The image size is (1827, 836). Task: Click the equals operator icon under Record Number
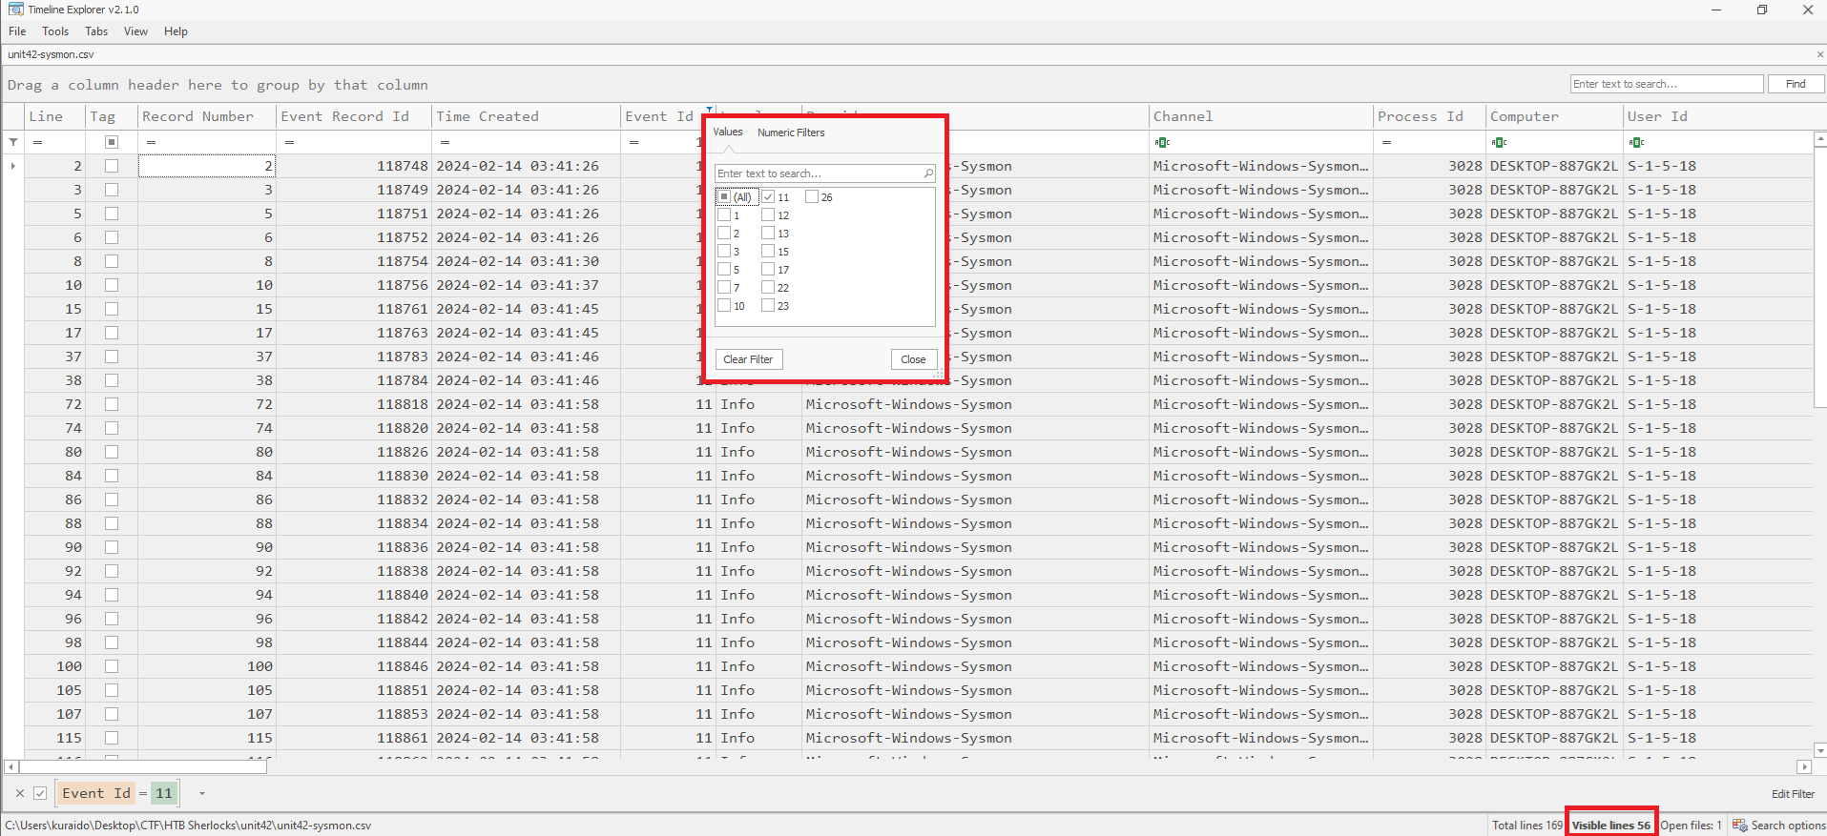(x=151, y=142)
